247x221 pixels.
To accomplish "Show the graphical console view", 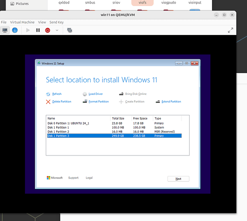I will [5, 30].
